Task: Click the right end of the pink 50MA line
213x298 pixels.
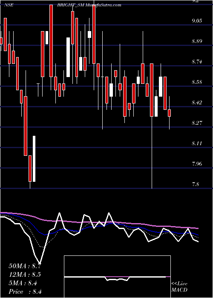Action: (198, 228)
